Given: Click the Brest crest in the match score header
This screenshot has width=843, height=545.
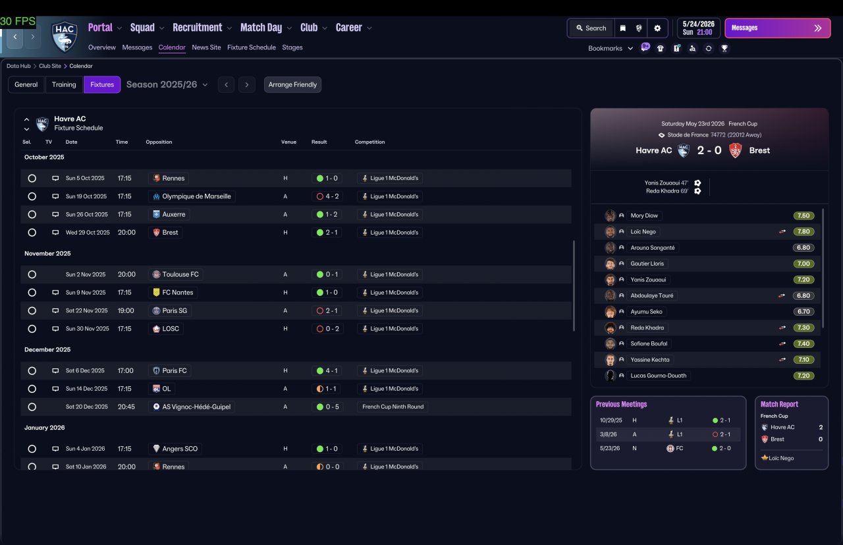Looking at the screenshot, I should 736,150.
